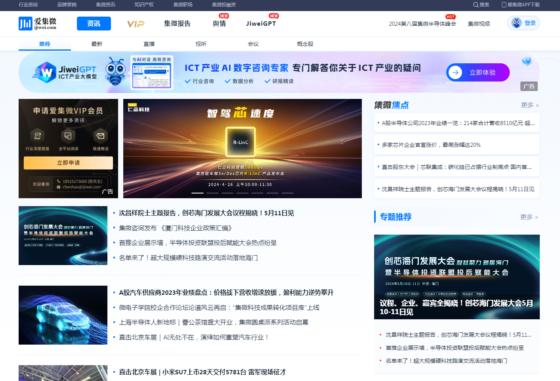Open article A股汽车供应商2023年业绩盘点

(x=226, y=292)
